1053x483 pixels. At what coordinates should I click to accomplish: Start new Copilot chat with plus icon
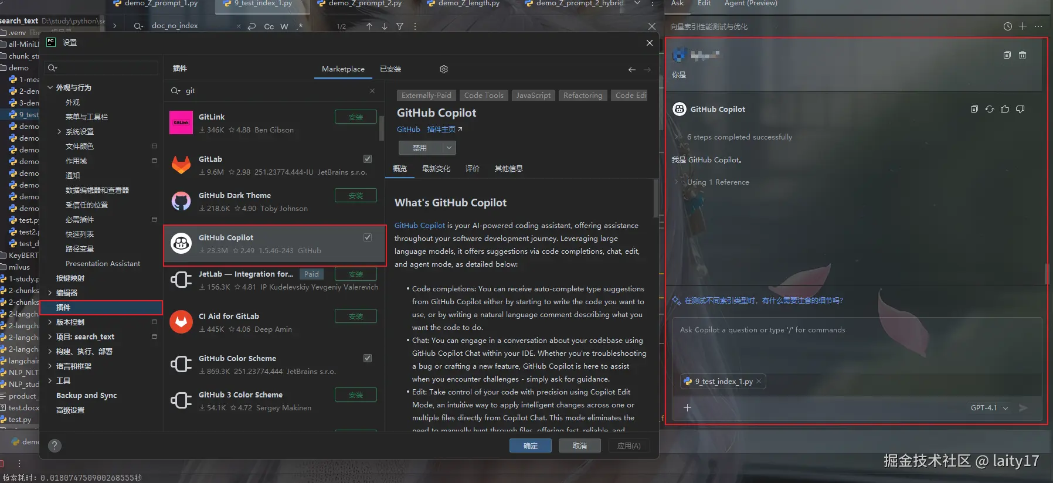tap(1023, 26)
